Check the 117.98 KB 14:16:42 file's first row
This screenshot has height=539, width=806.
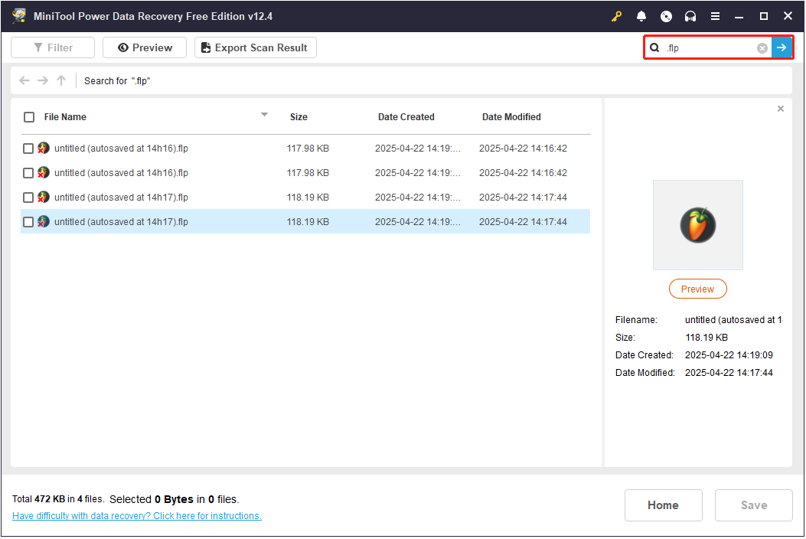point(28,149)
